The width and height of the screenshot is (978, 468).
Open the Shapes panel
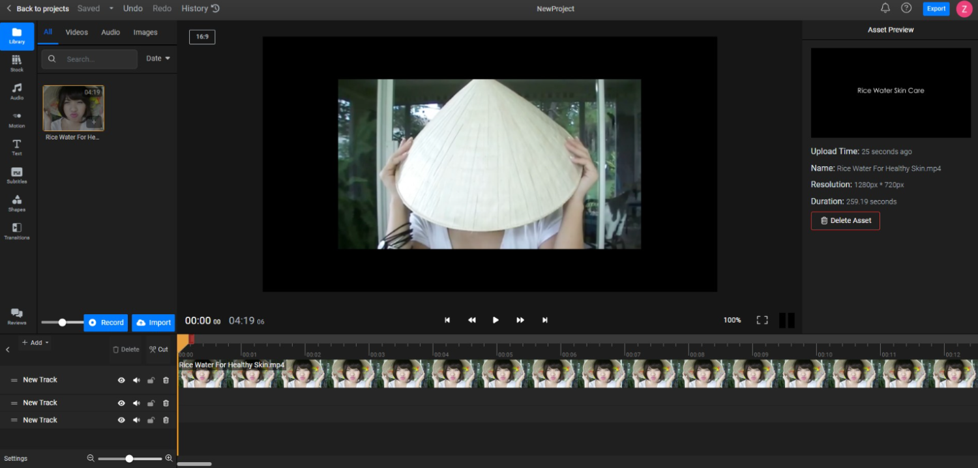[17, 203]
